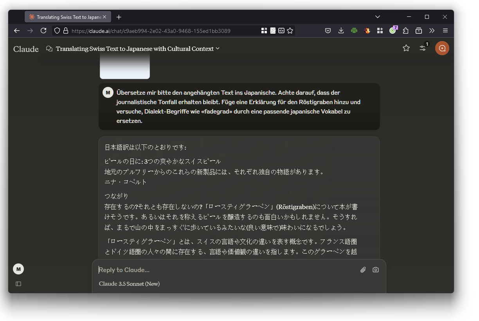This screenshot has width=479, height=321.
Task: Click the heading "つながり"
Action: 116,196
